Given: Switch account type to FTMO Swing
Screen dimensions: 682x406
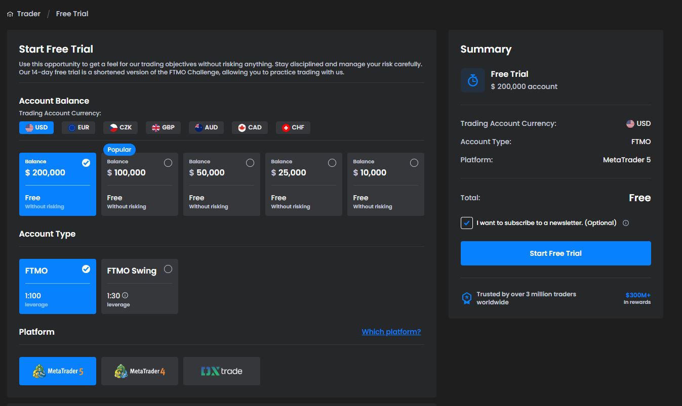Looking at the screenshot, I should [x=139, y=286].
